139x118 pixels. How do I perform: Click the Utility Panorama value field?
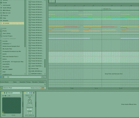pos(30,109)
